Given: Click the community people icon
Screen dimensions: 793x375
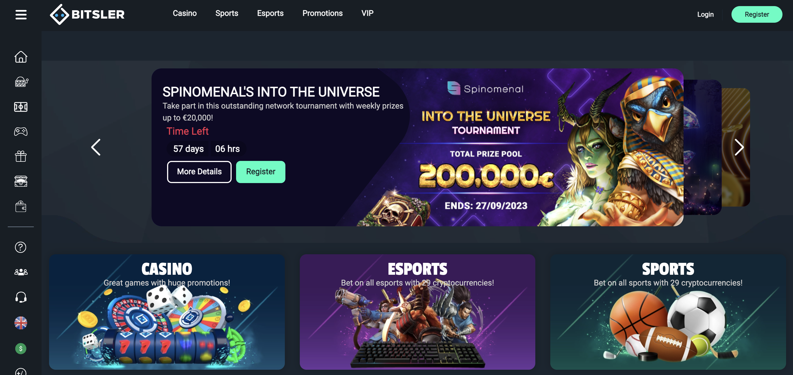Looking at the screenshot, I should (x=21, y=272).
